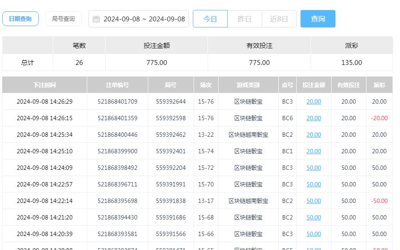Select the 近8日 date filter

pos(279,19)
